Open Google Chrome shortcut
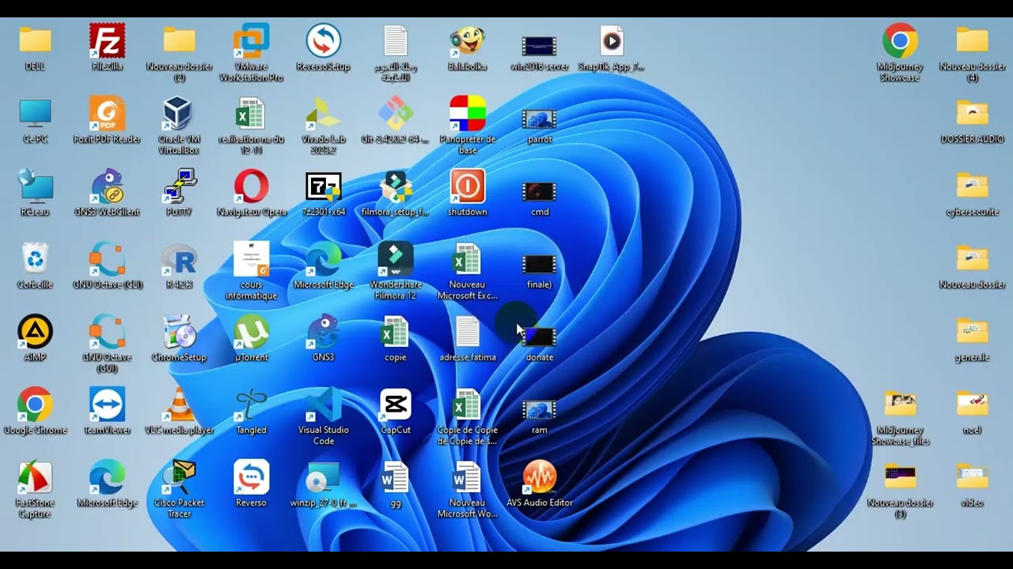Screen dimensions: 1013x569 [35, 405]
